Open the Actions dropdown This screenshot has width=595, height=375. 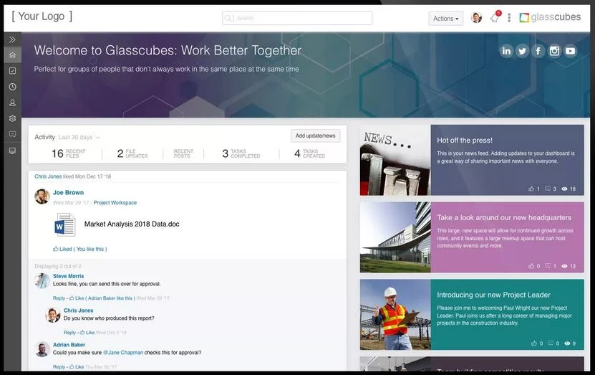click(445, 18)
